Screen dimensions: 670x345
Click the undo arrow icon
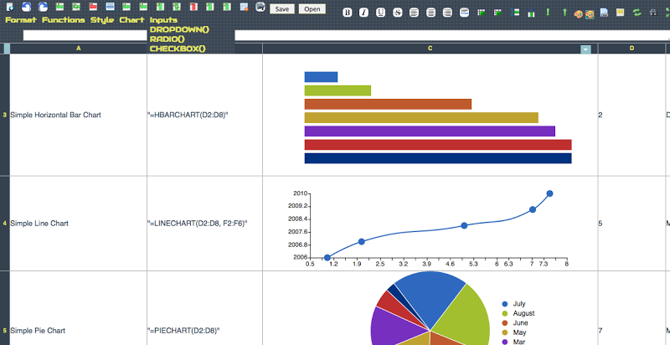point(26,7)
